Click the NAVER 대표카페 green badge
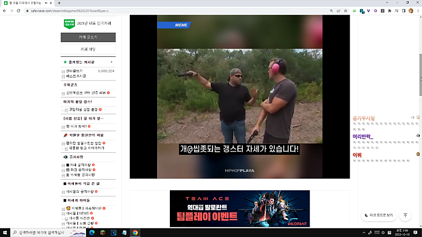The width and height of the screenshot is (422, 237). tap(69, 24)
